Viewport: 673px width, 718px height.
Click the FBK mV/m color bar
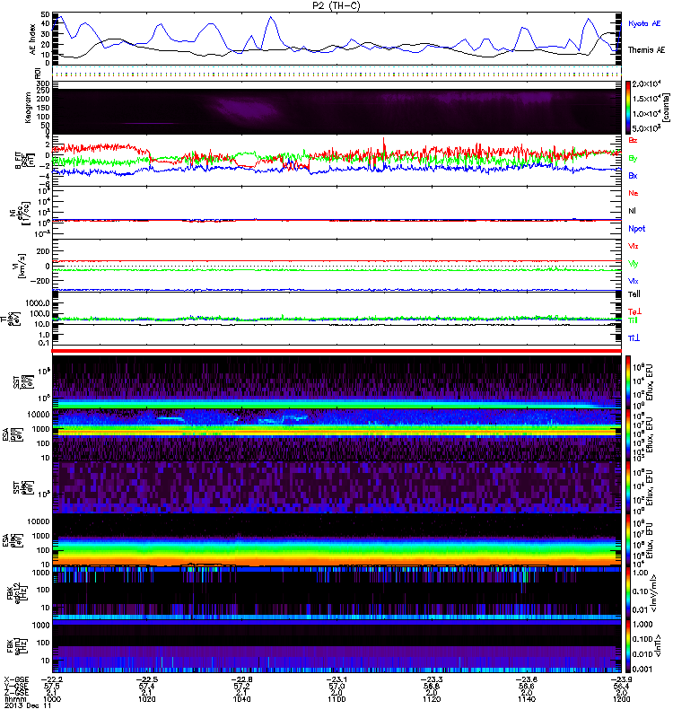click(x=628, y=592)
